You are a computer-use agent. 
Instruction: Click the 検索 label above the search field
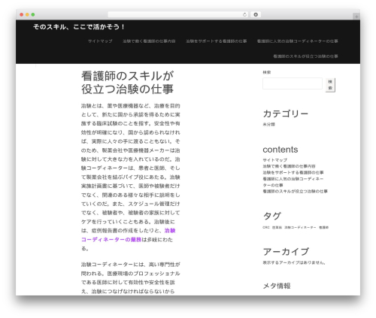(x=267, y=72)
